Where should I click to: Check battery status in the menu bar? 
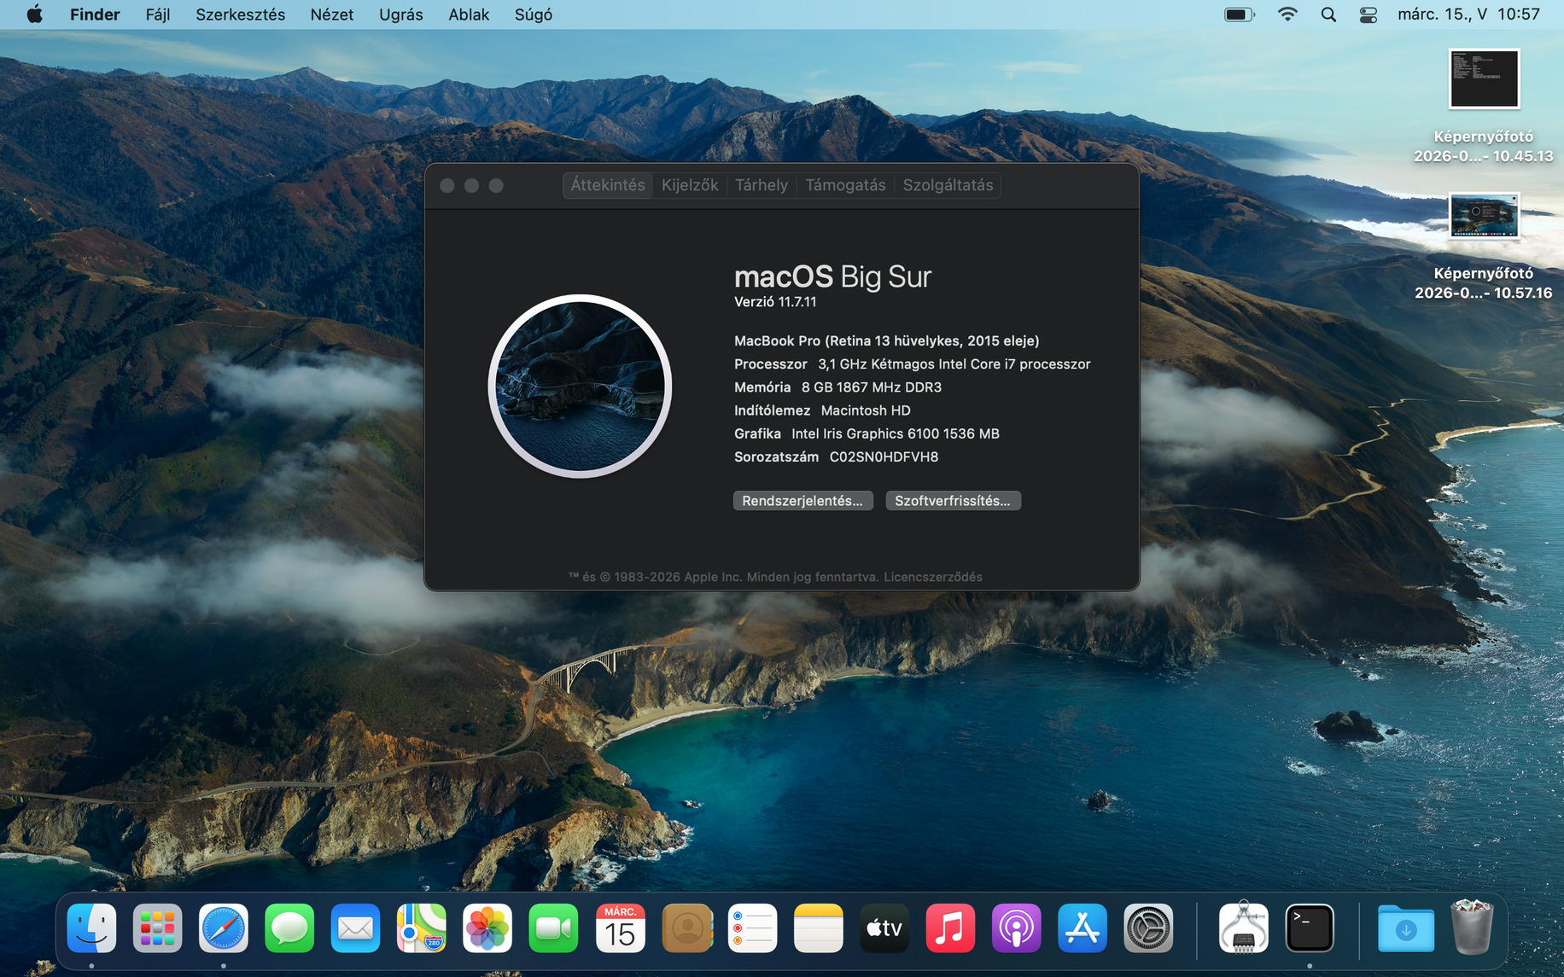click(1240, 15)
